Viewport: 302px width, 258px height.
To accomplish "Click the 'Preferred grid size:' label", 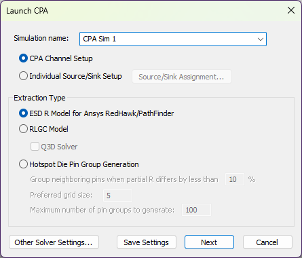I will (61, 195).
